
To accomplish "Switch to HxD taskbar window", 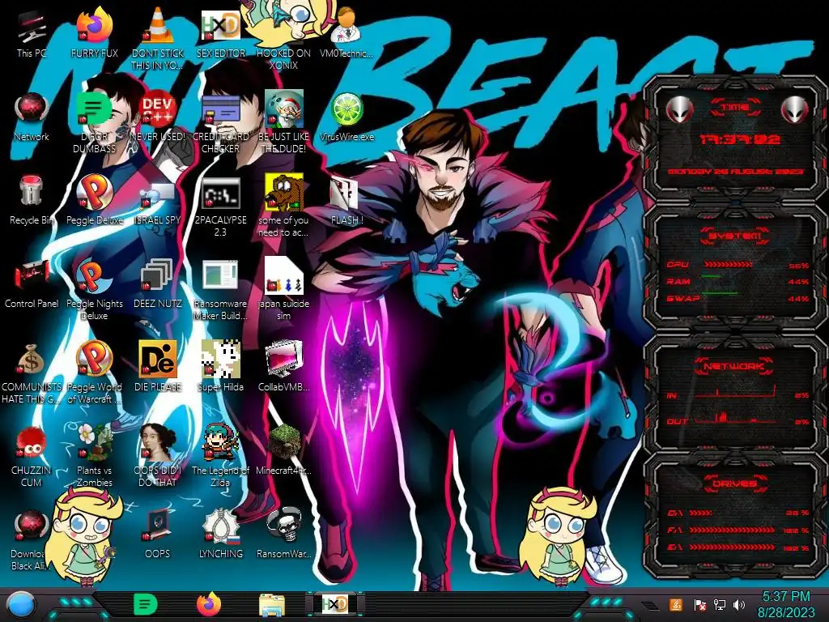I will (x=335, y=604).
